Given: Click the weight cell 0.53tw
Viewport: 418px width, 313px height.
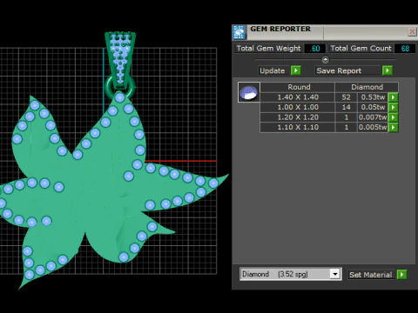Looking at the screenshot, I should 373,97.
